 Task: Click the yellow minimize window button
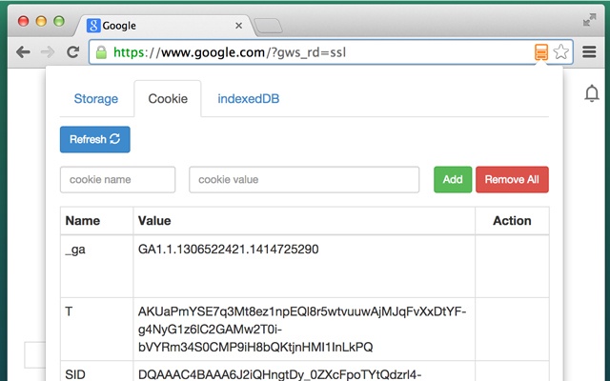(41, 21)
